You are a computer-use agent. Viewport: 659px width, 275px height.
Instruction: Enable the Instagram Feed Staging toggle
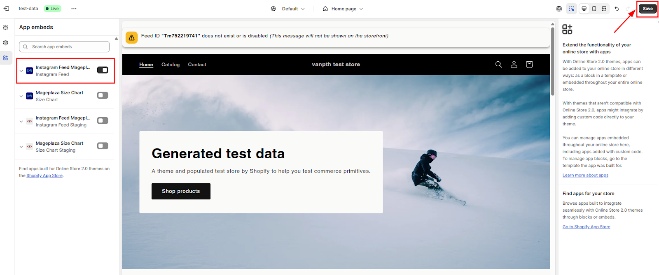[103, 120]
